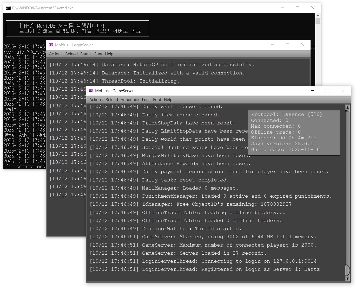This screenshot has width=356, height=289.
Task: Open the LoginServer Reload menu
Action: 71,54
